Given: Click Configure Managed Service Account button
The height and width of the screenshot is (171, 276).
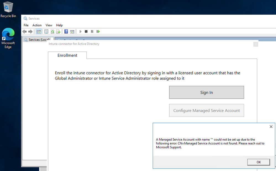Looking at the screenshot, I should [x=206, y=111].
